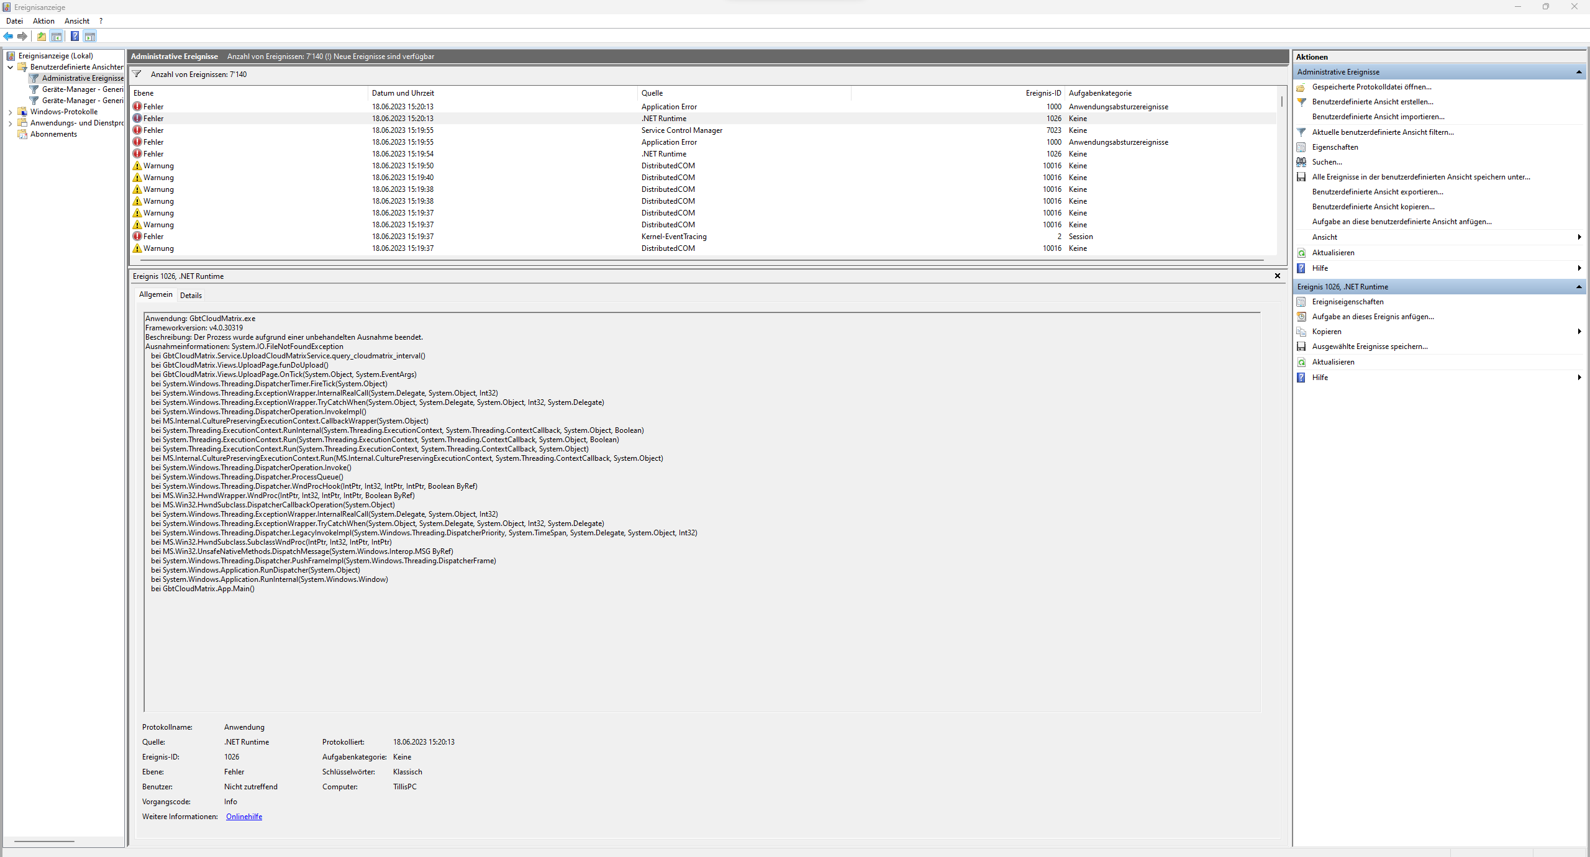This screenshot has width=1590, height=857.
Task: Click the Up one level folder icon
Action: click(41, 36)
